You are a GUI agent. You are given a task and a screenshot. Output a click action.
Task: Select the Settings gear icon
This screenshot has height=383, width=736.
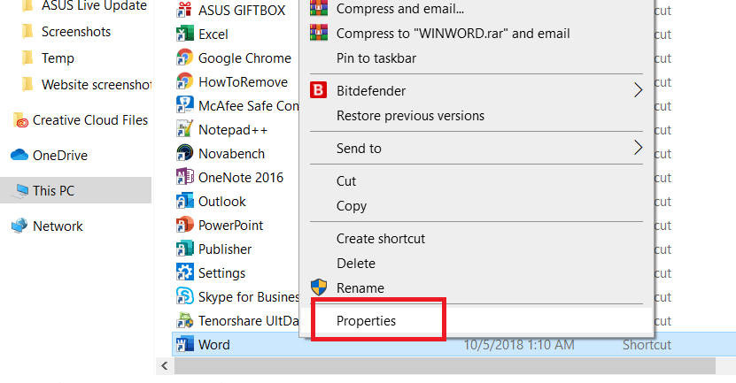click(184, 272)
